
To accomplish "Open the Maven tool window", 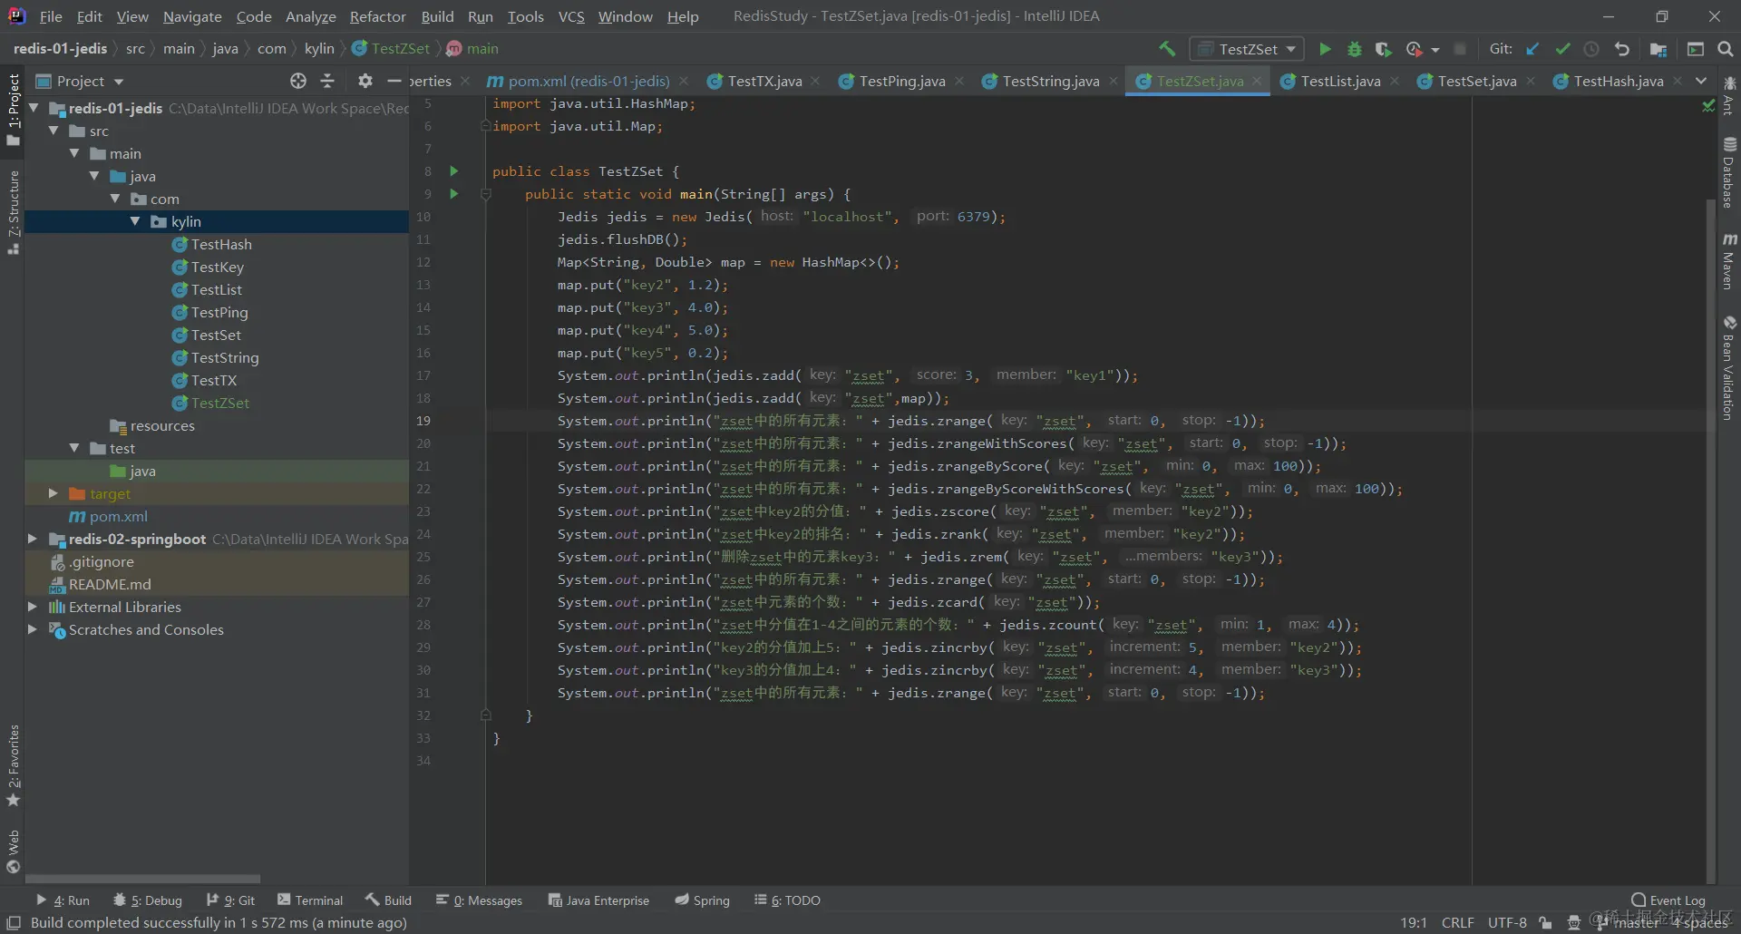I will coord(1729,261).
